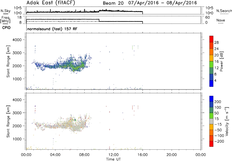Viewport: 232px width, 161px height.
Task: Click the 'Adak East (fitACF)' title
Action: 50,3
